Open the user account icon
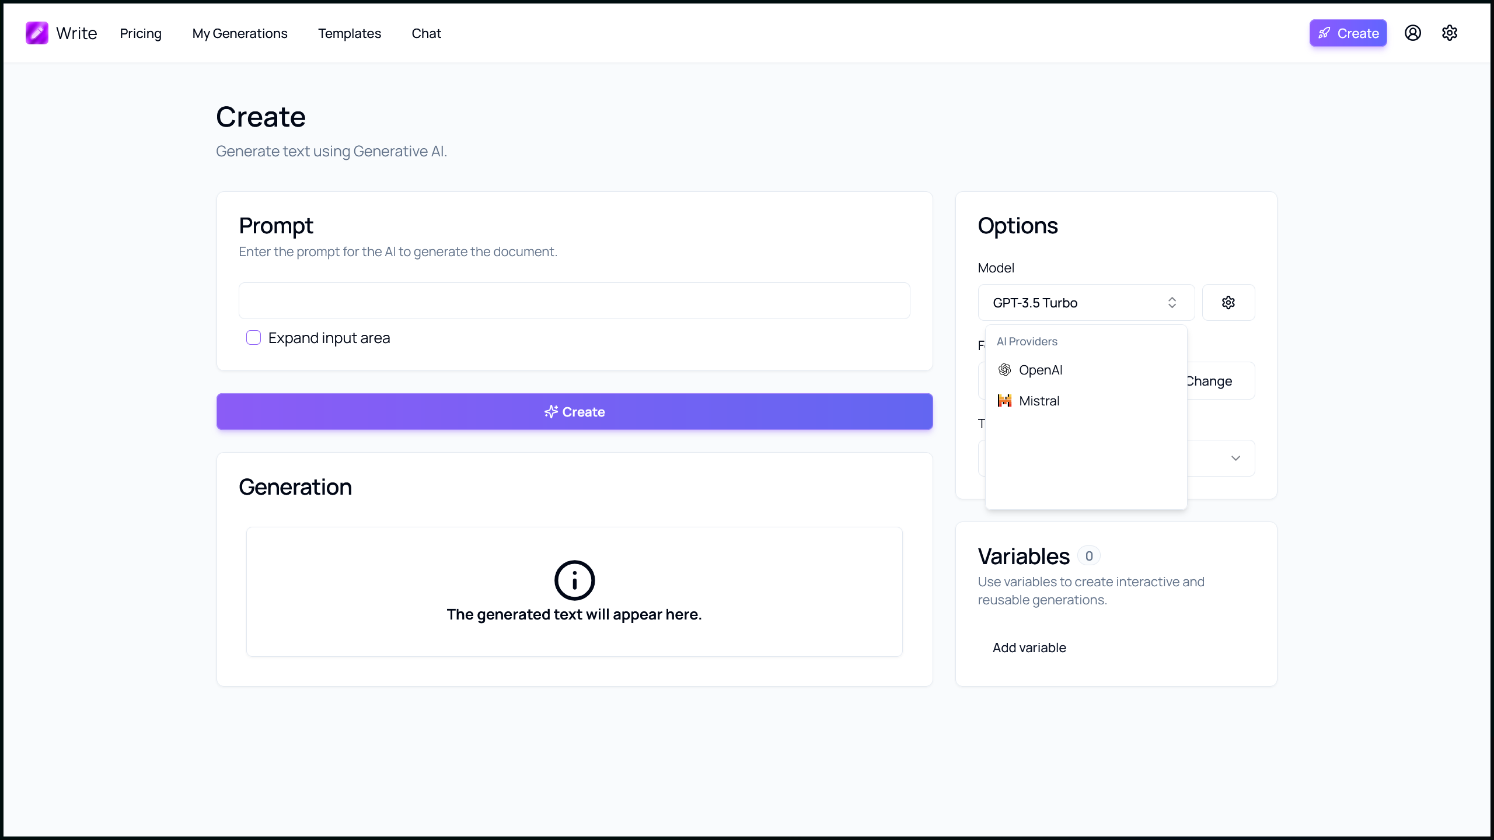Screen dimensions: 1494x840 [x=1413, y=33]
